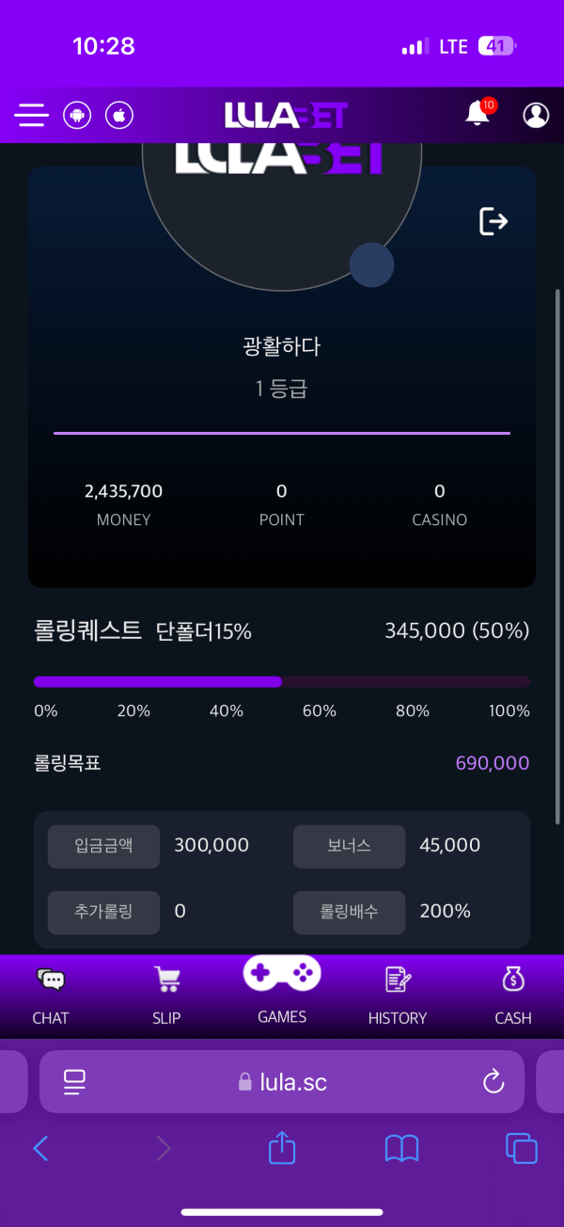Tap the logout icon in profile card
Viewport: 564px width, 1227px height.
point(493,221)
